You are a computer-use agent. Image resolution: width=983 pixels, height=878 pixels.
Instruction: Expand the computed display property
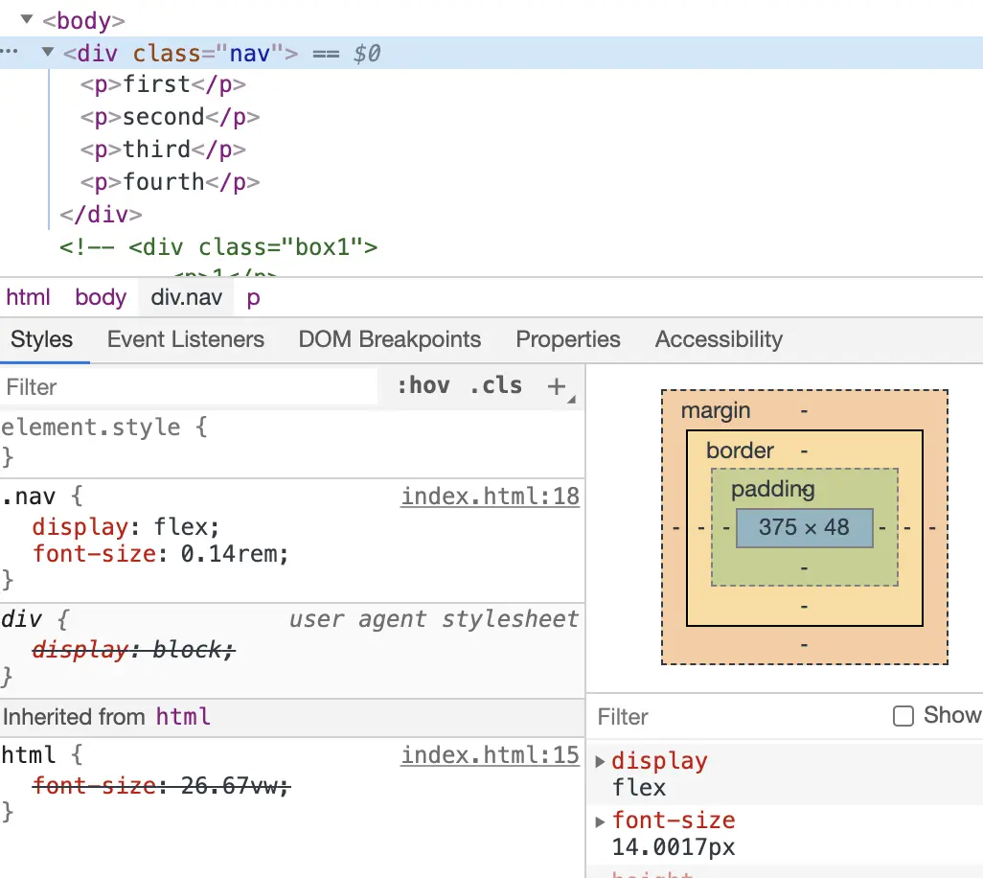(x=601, y=762)
